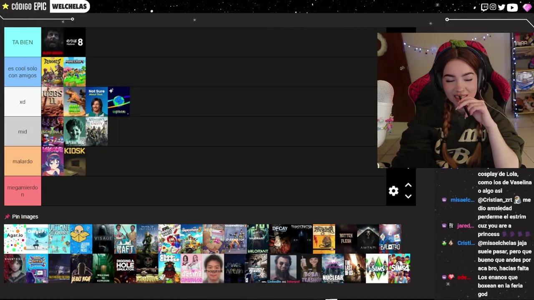Screen dimensions: 534x300
Task: Pick the Ultimate Chicken Horse image
Action: [59, 239]
